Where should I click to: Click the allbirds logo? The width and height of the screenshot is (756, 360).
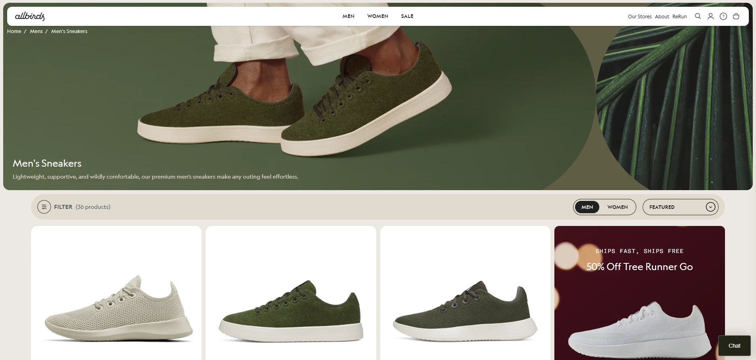30,16
